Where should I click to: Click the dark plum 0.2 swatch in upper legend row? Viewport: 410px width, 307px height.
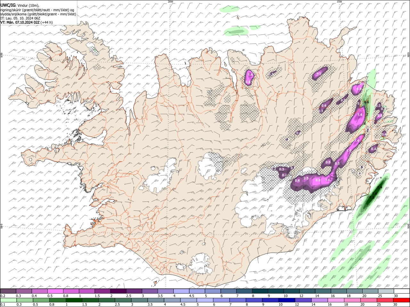point(8,291)
